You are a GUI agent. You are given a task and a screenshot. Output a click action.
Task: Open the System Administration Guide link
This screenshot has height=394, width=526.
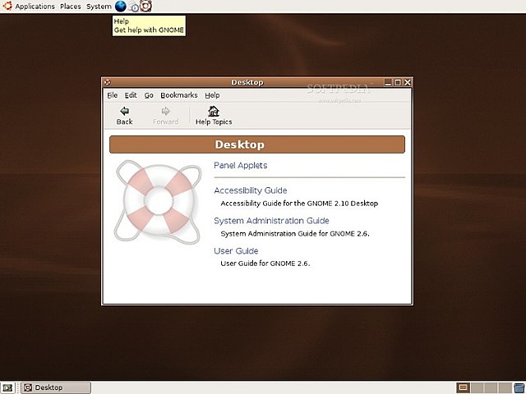pos(271,221)
